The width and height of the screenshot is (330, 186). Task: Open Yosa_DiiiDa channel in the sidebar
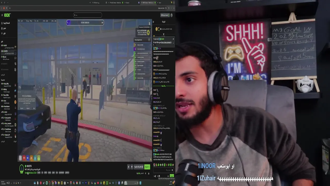coord(9,96)
